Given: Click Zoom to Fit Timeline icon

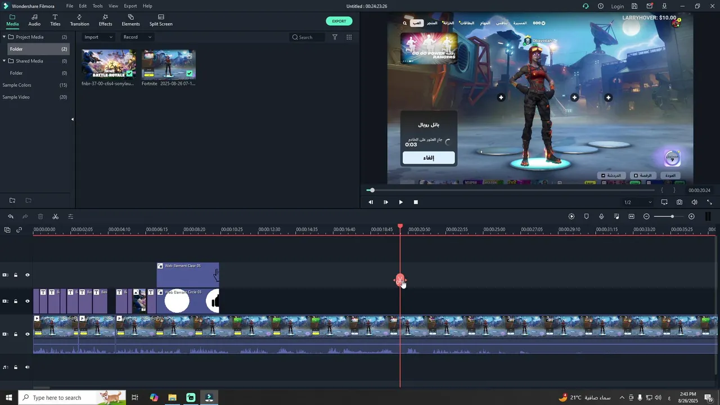Looking at the screenshot, I should (631, 217).
